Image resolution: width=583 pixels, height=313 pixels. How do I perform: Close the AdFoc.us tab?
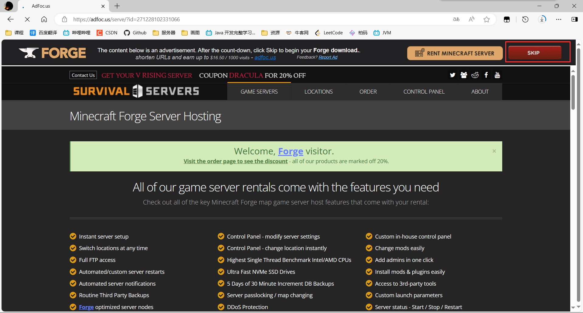coord(103,6)
